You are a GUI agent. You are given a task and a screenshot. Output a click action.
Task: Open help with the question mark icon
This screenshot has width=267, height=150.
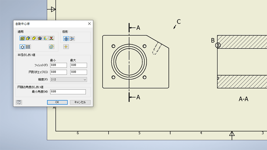[x=19, y=102]
